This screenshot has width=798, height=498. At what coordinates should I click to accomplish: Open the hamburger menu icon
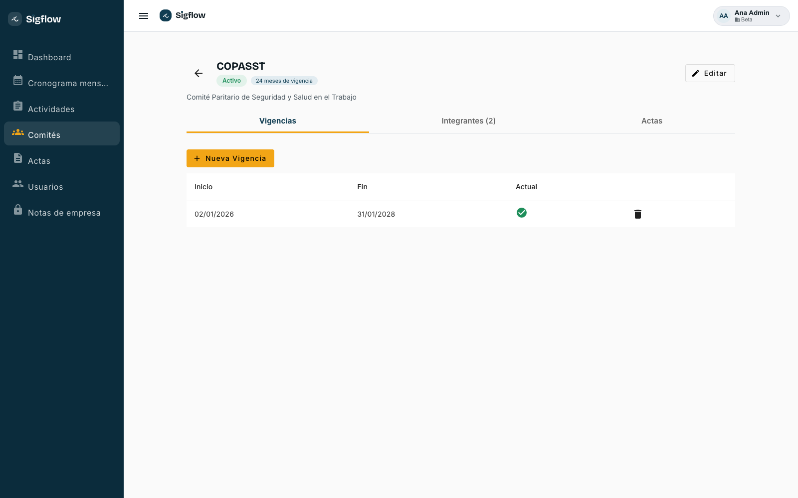(x=144, y=16)
